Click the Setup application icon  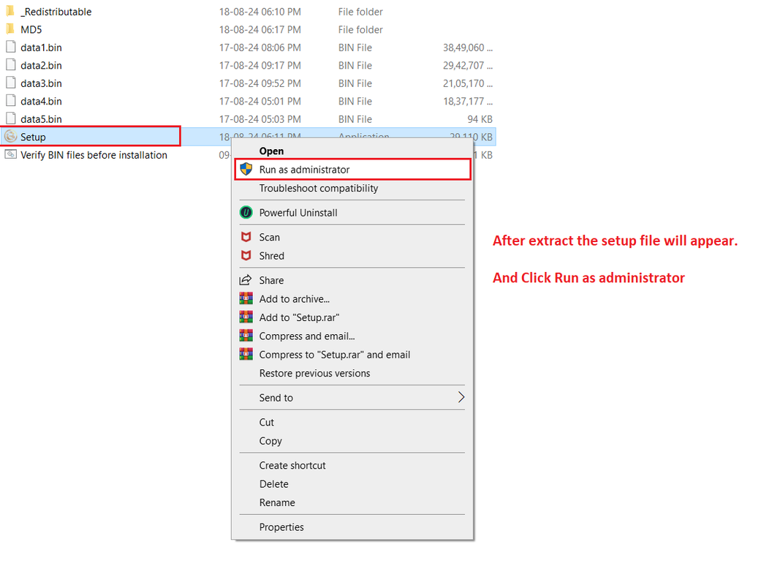tap(10, 136)
